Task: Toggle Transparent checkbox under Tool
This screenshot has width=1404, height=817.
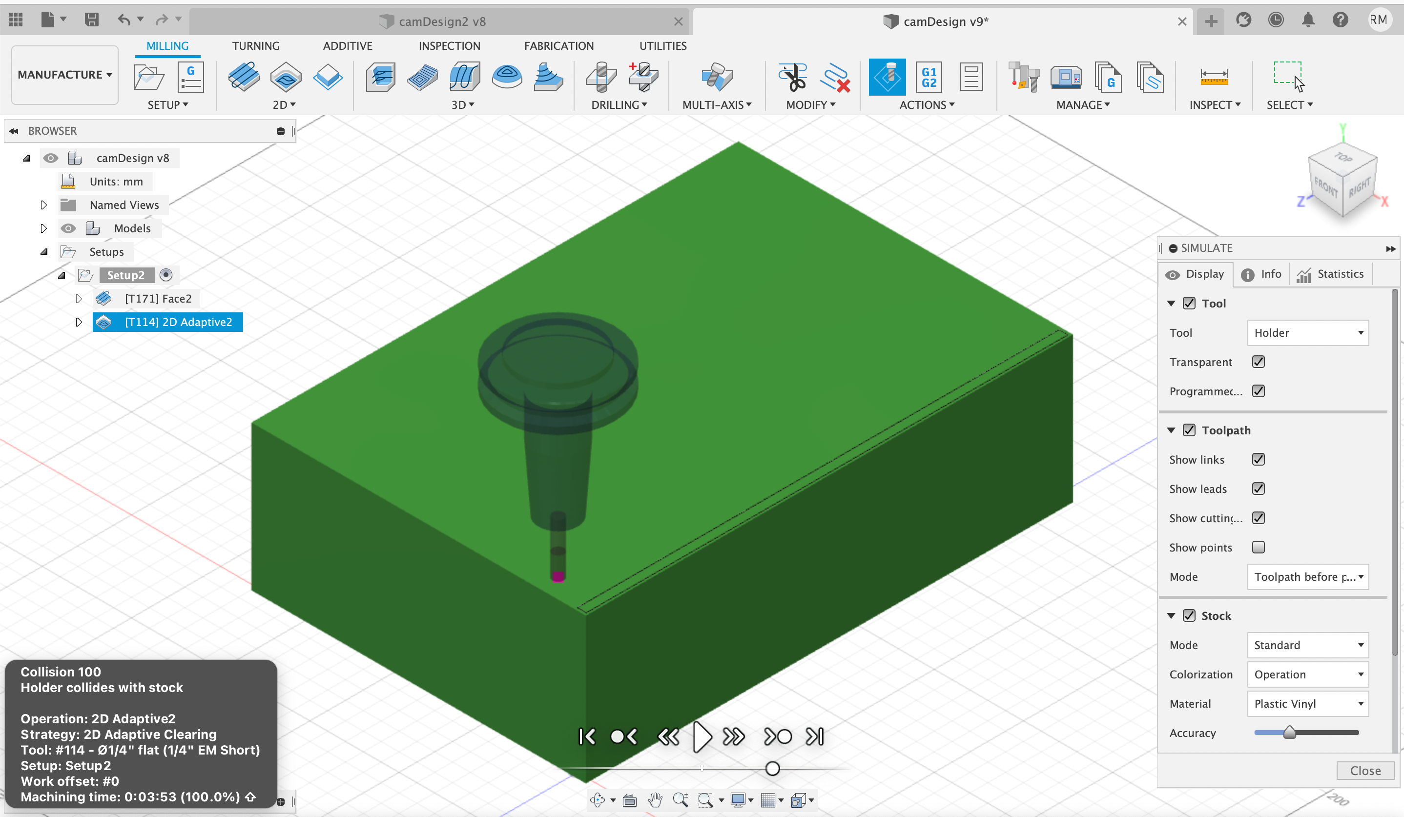Action: coord(1257,362)
